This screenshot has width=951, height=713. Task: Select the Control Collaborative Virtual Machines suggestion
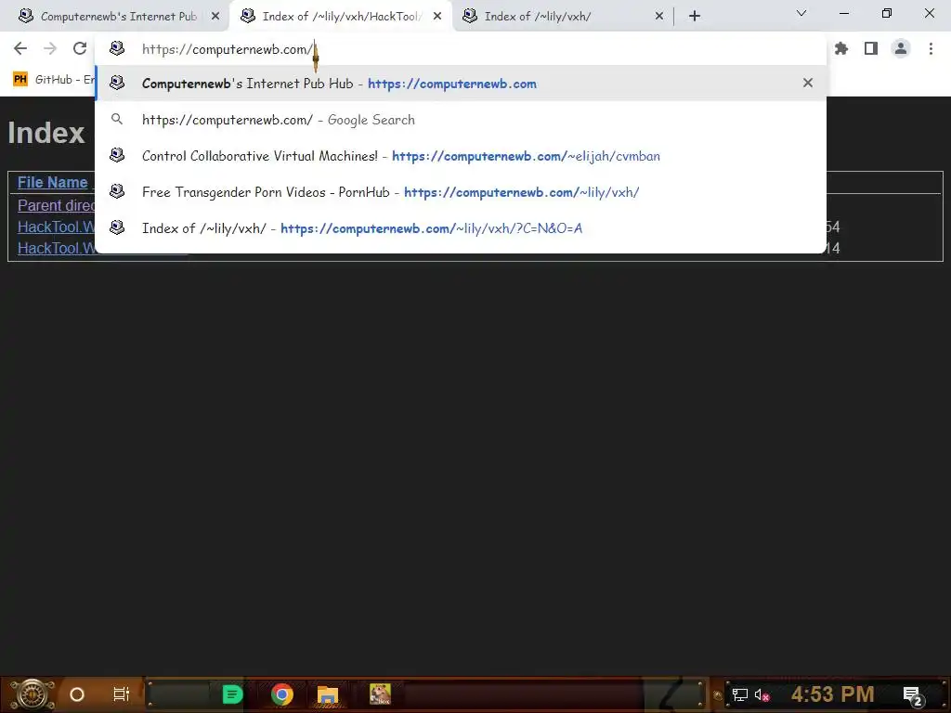(461, 156)
